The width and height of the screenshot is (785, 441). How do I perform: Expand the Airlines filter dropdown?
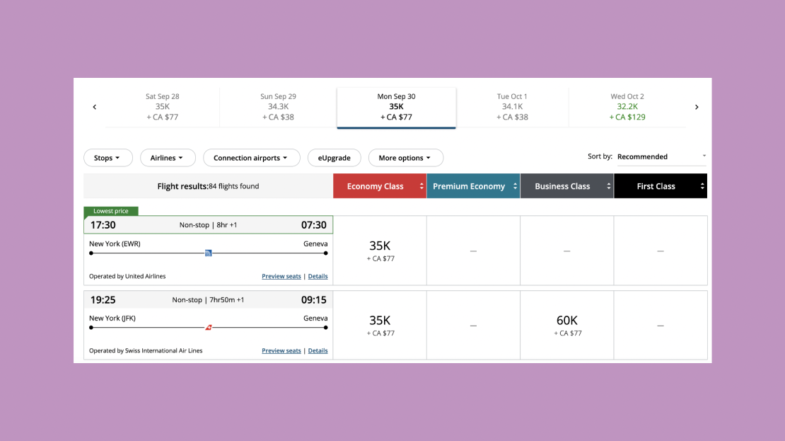(167, 158)
